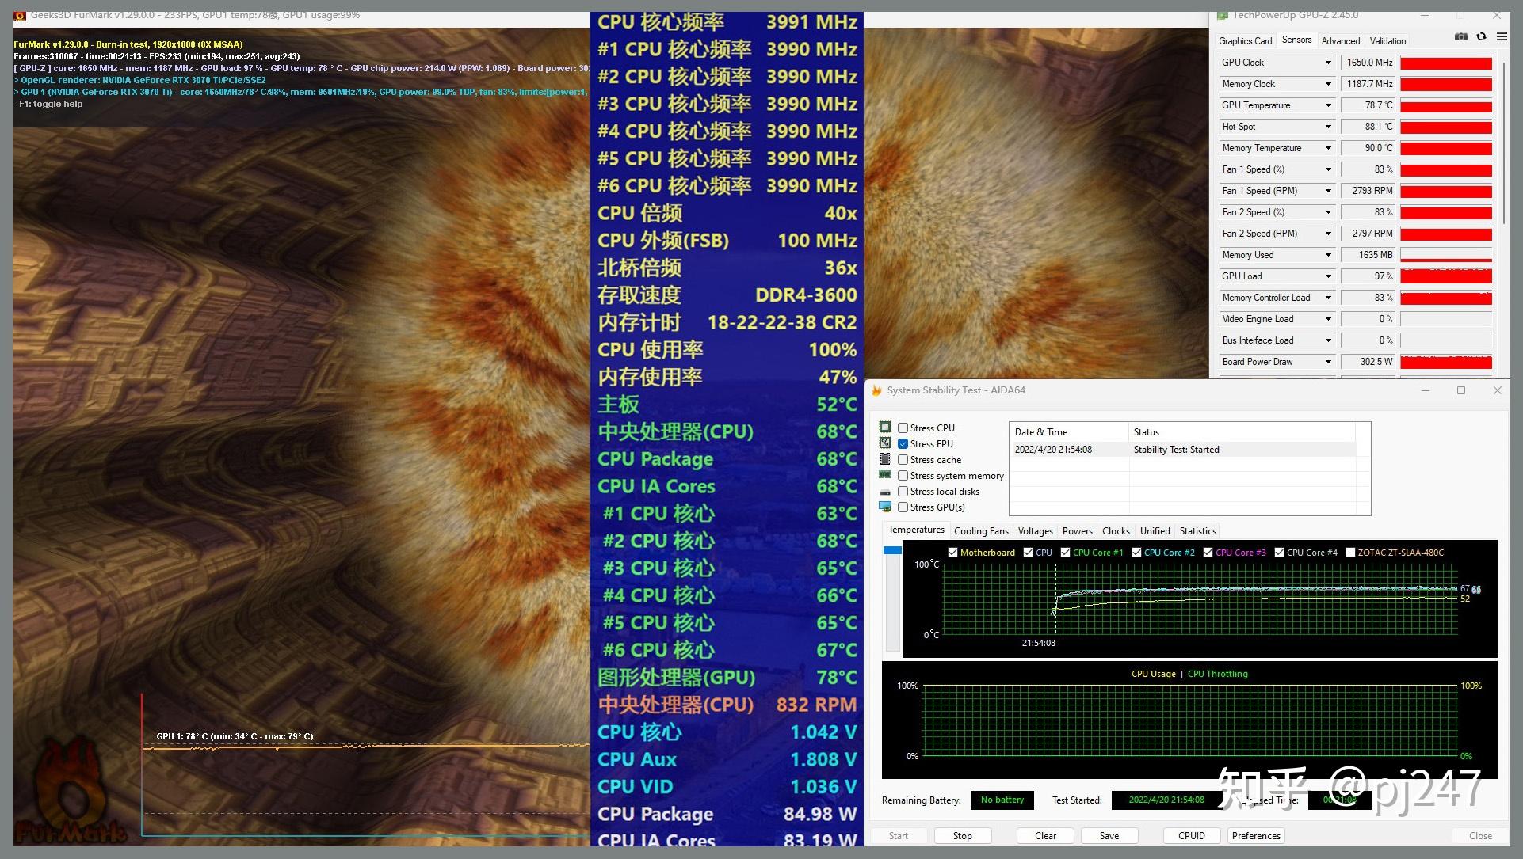Enable the Stress CPU checkbox
The width and height of the screenshot is (1523, 859).
(903, 428)
